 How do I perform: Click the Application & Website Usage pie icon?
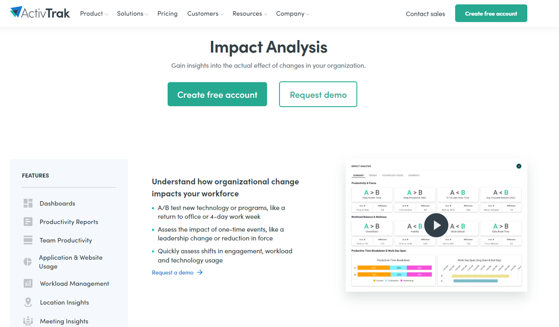pyautogui.click(x=28, y=262)
